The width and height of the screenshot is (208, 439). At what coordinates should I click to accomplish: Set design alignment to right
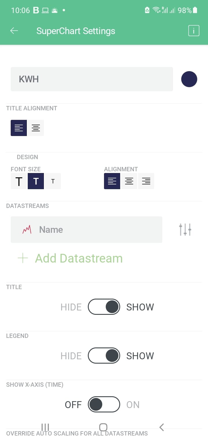point(146,181)
